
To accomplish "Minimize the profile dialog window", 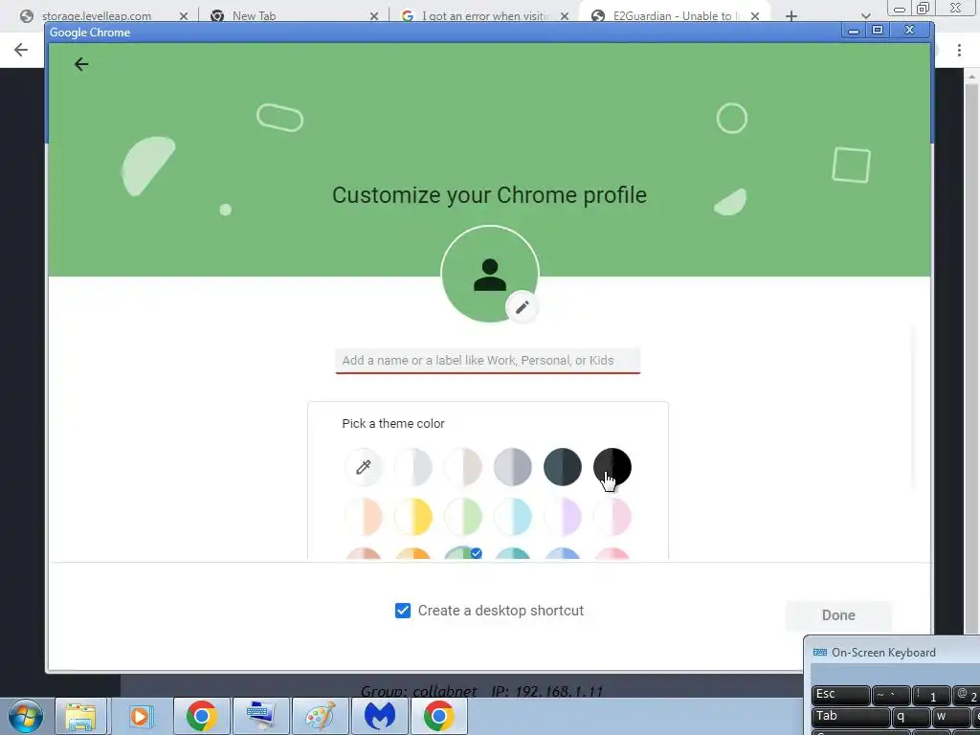I will (853, 30).
